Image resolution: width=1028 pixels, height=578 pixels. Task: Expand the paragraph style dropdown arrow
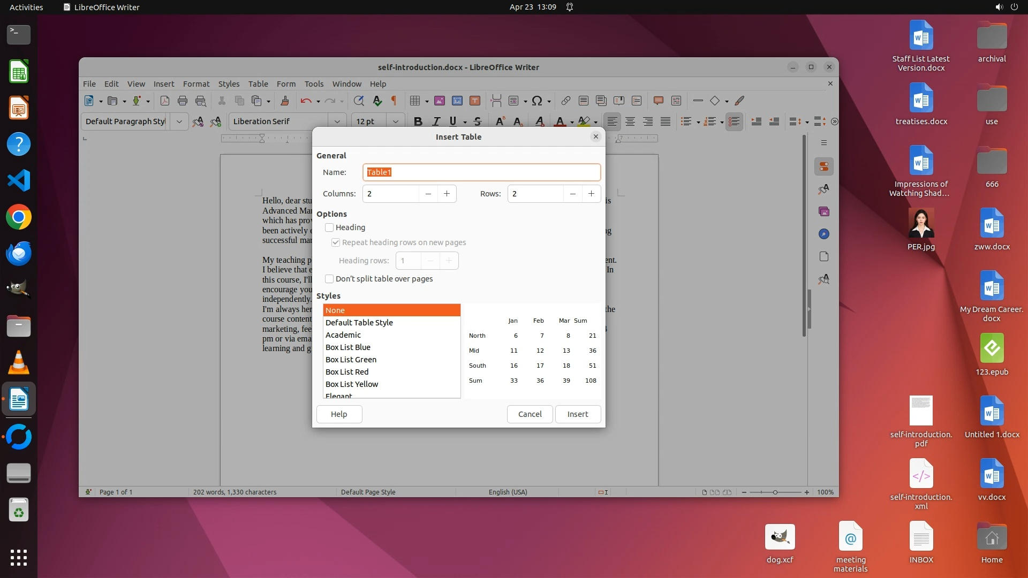[179, 121]
